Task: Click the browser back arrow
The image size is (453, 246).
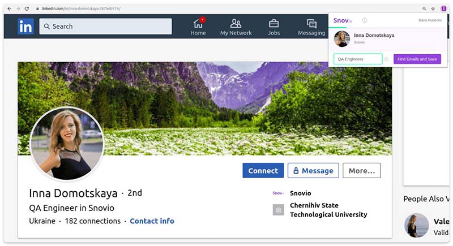Action: pos(10,8)
